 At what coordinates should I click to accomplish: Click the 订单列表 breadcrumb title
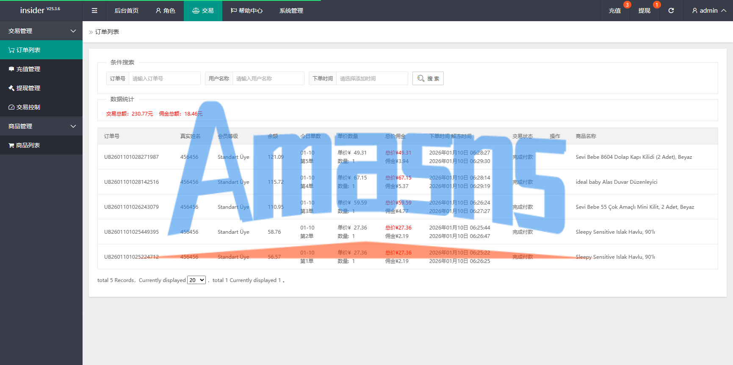click(x=107, y=32)
